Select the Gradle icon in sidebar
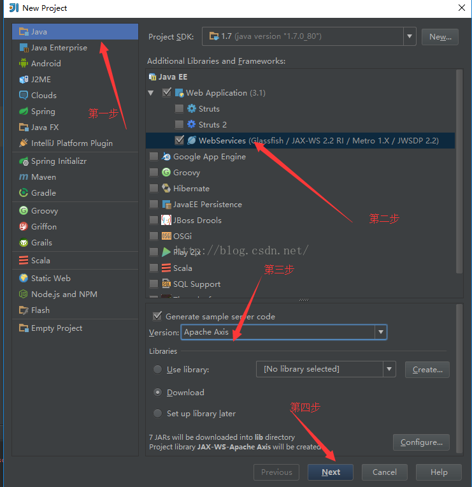 point(24,193)
